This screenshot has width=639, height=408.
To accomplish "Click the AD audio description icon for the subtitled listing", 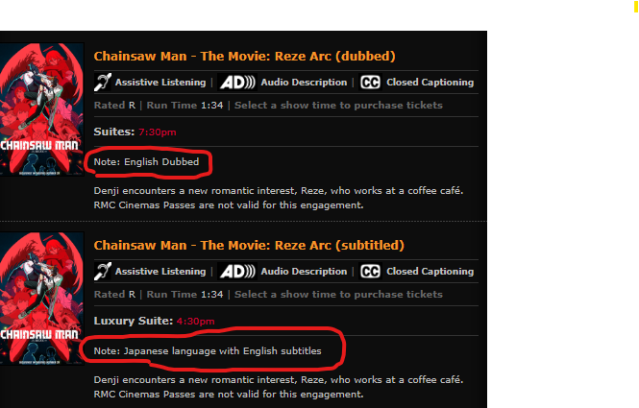I will coord(236,272).
